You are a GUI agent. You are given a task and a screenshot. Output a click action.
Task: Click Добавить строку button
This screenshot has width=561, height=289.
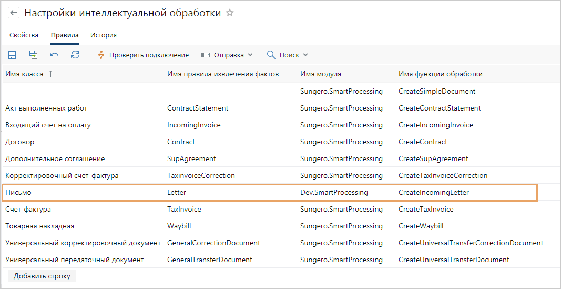tap(42, 276)
